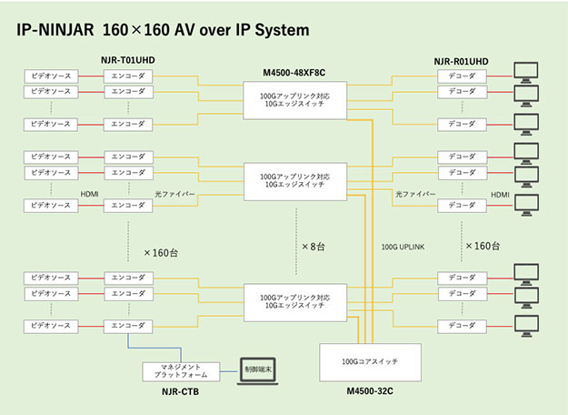Click the NJR-T01UHD heading label
The width and height of the screenshot is (568, 415).
click(128, 60)
